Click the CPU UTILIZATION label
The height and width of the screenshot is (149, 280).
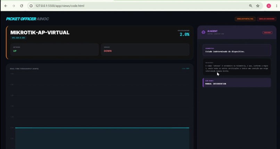(183, 30)
